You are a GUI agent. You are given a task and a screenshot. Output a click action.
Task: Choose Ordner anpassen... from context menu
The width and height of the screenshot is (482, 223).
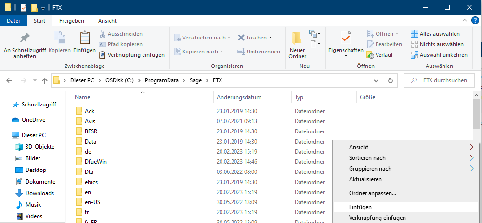pyautogui.click(x=405, y=194)
